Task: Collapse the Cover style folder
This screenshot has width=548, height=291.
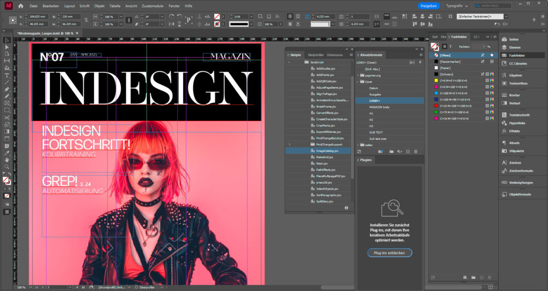Action: point(358,82)
